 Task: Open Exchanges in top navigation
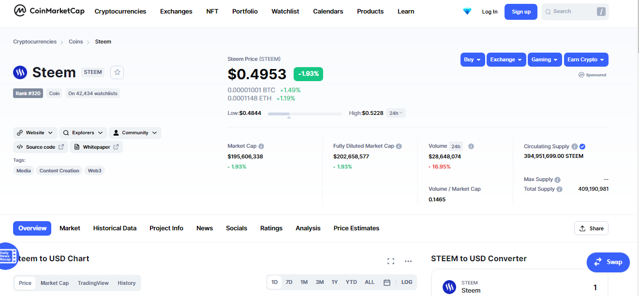176,11
